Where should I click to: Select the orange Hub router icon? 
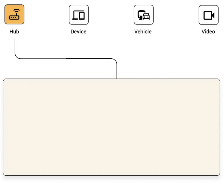click(x=14, y=15)
